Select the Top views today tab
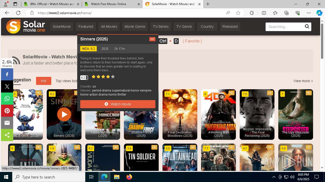The image size is (325, 182). (67, 81)
